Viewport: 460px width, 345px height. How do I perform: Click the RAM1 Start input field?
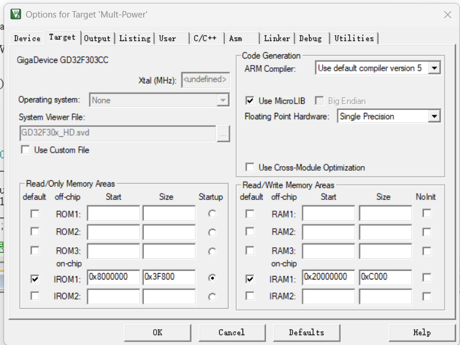(x=328, y=213)
